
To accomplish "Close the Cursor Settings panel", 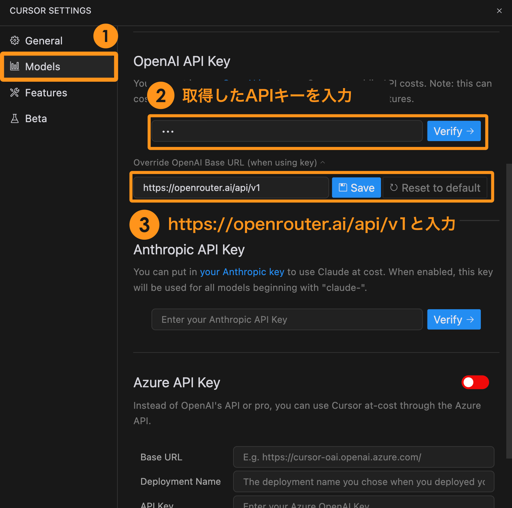I will pos(499,11).
